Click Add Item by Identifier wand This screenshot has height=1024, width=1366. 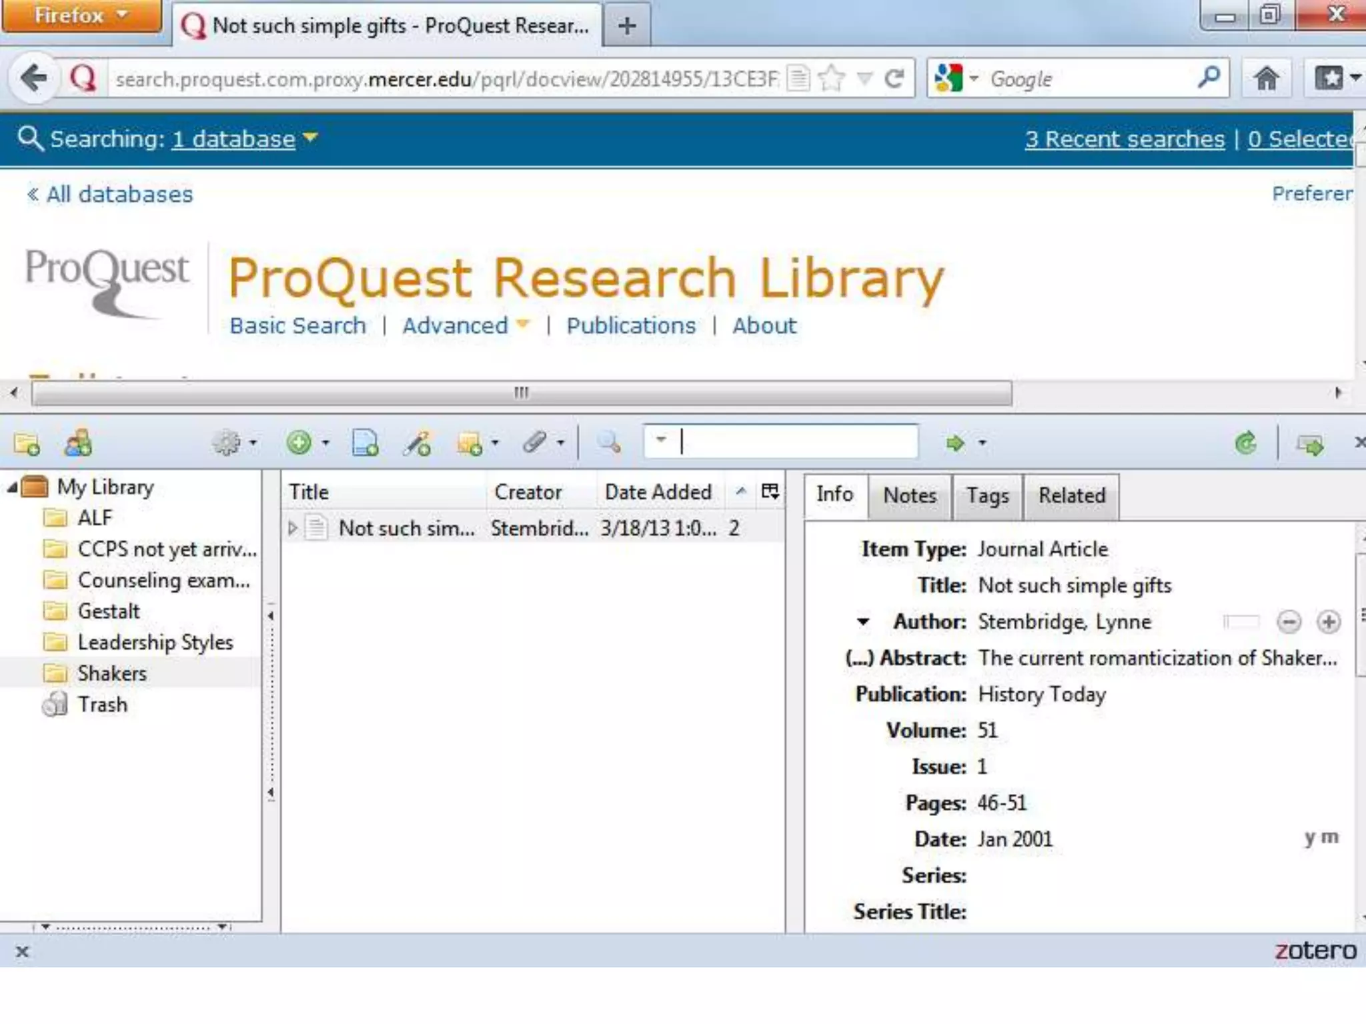pos(417,443)
